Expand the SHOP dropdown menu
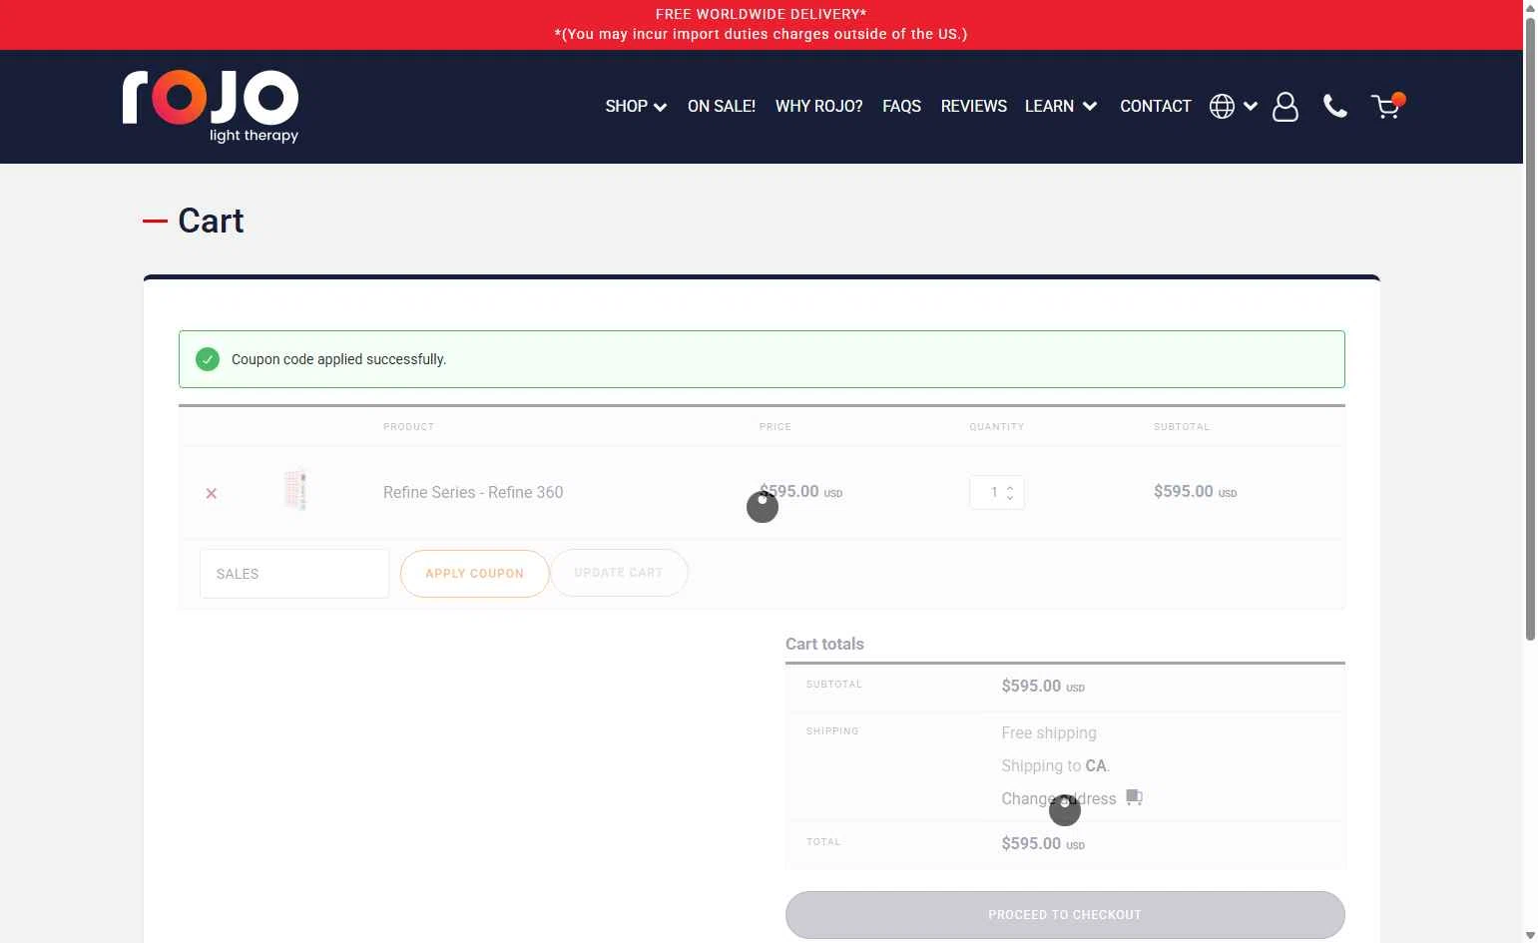This screenshot has height=943, width=1538. [636, 106]
